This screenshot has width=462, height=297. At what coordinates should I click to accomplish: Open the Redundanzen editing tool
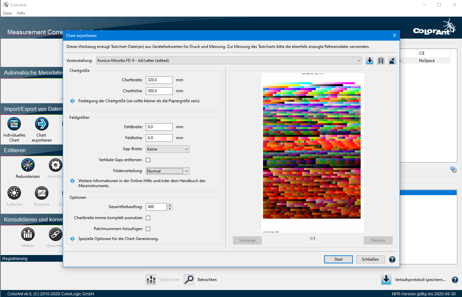28,165
